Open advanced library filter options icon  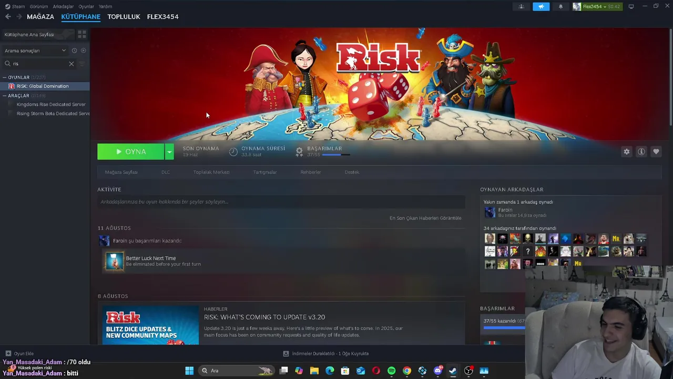81,64
